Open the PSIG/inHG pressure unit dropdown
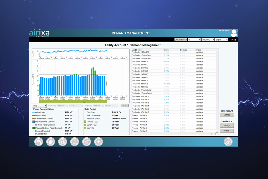The height and width of the screenshot is (179, 268). coord(208,40)
